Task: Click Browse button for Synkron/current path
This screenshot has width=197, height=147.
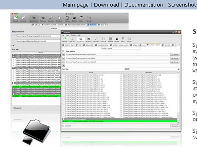Action: [175, 54]
